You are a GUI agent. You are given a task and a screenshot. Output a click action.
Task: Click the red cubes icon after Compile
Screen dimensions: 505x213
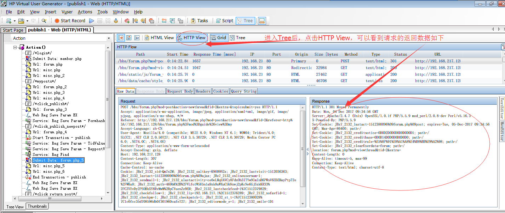tap(127, 21)
